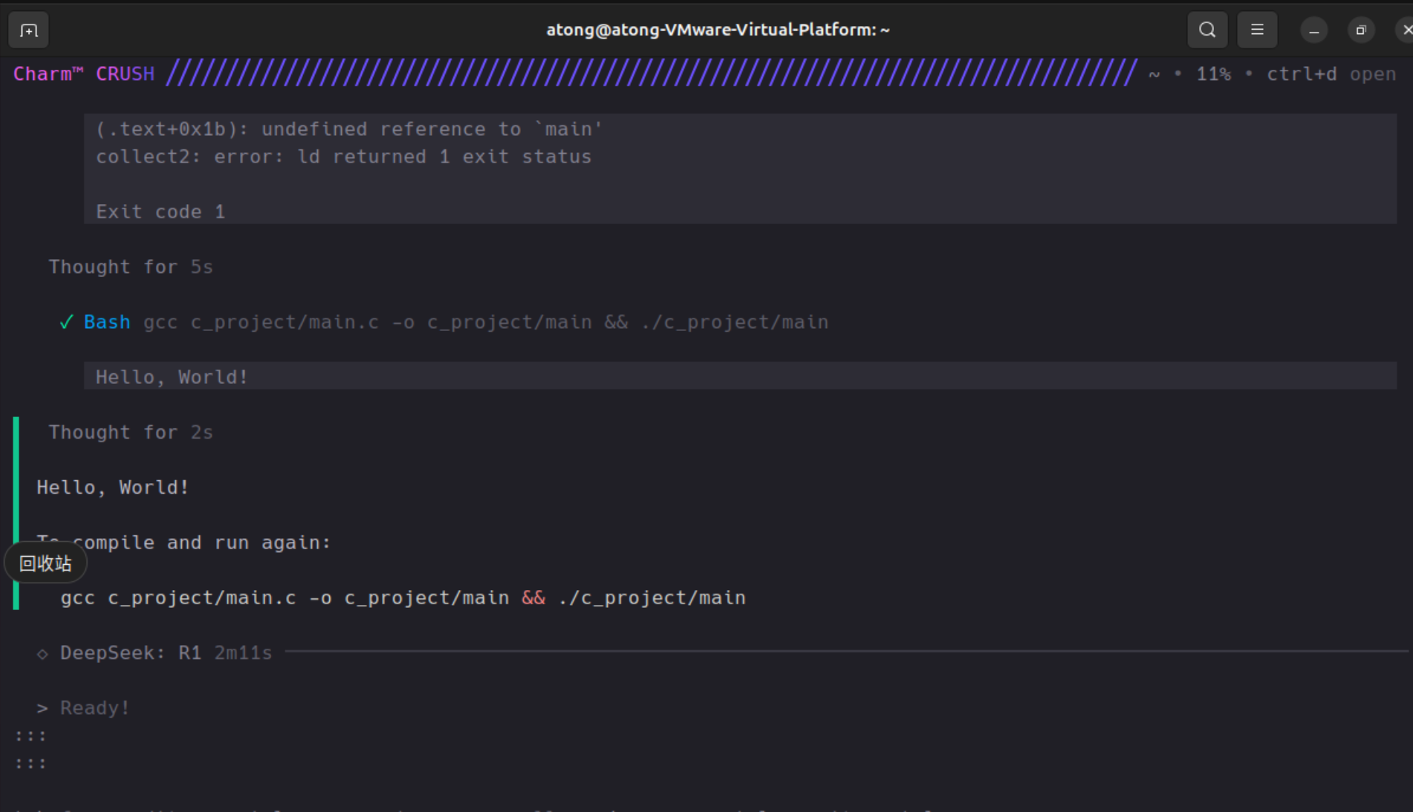Screen dimensions: 1413x812
Task: Open the terminal hamburger menu
Action: pos(1257,30)
